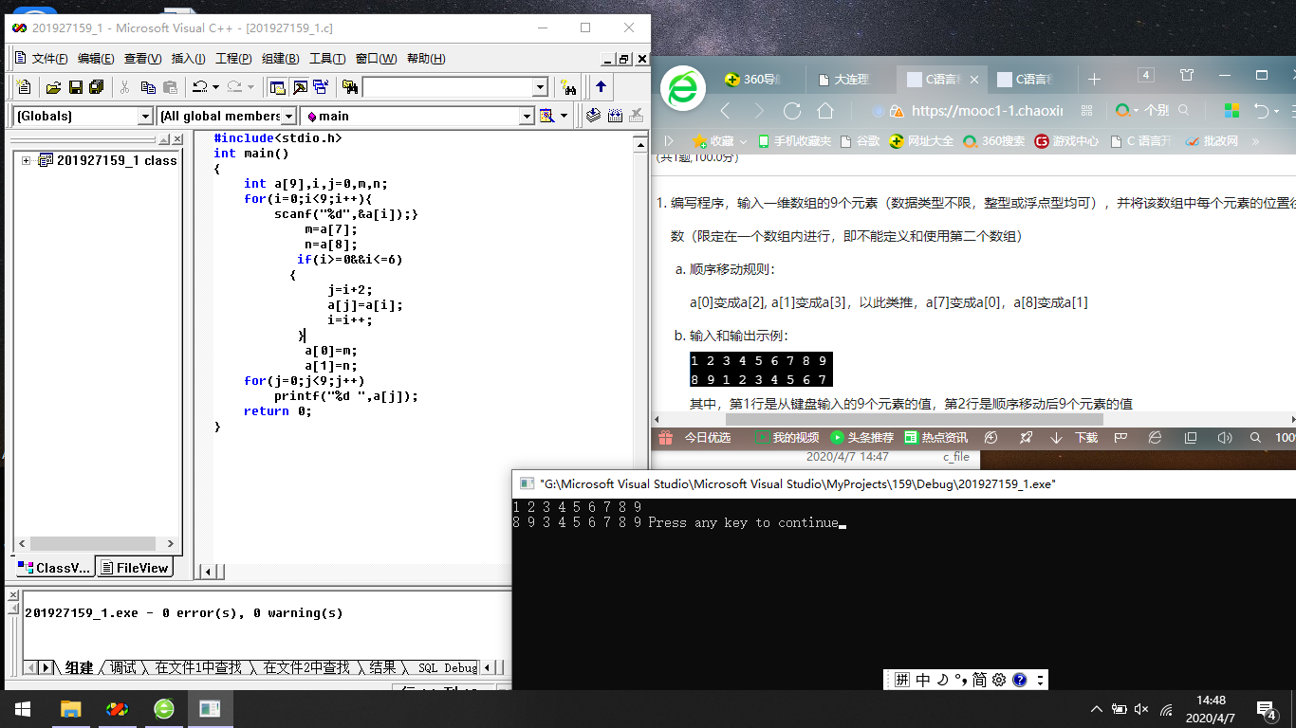Open the 收藏 favorites star button
This screenshot has height=728, width=1296.
[x=713, y=141]
